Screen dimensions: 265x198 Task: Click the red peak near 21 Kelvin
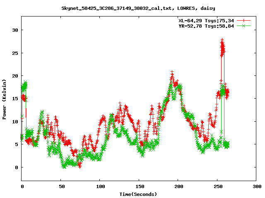pos(172,72)
